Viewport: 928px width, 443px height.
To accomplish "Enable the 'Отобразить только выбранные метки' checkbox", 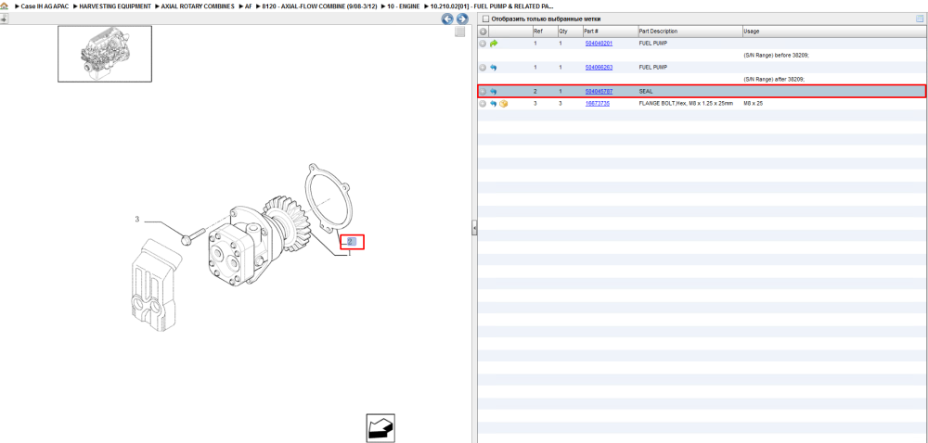I will (485, 19).
